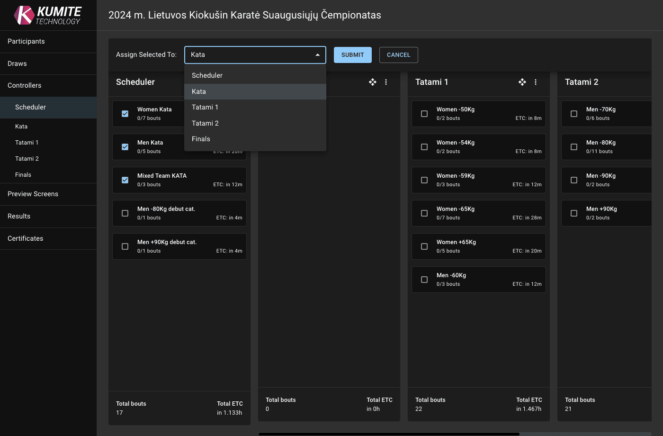Uncheck the Mixed Team KATA checkbox
Viewport: 663px width, 436px height.
pyautogui.click(x=125, y=180)
